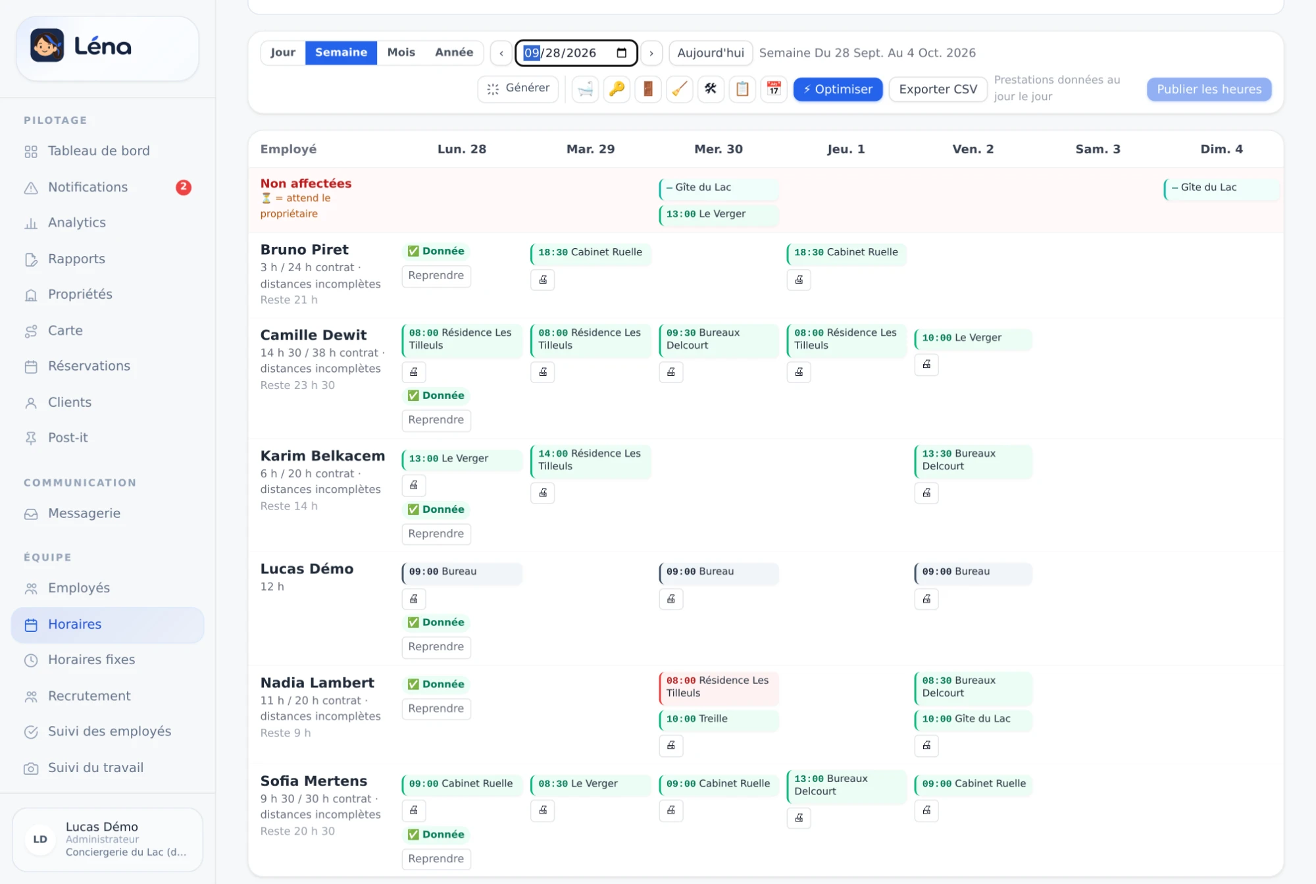The width and height of the screenshot is (1316, 884).
Task: Open Suivi des employés in the sidebar
Action: 108,731
